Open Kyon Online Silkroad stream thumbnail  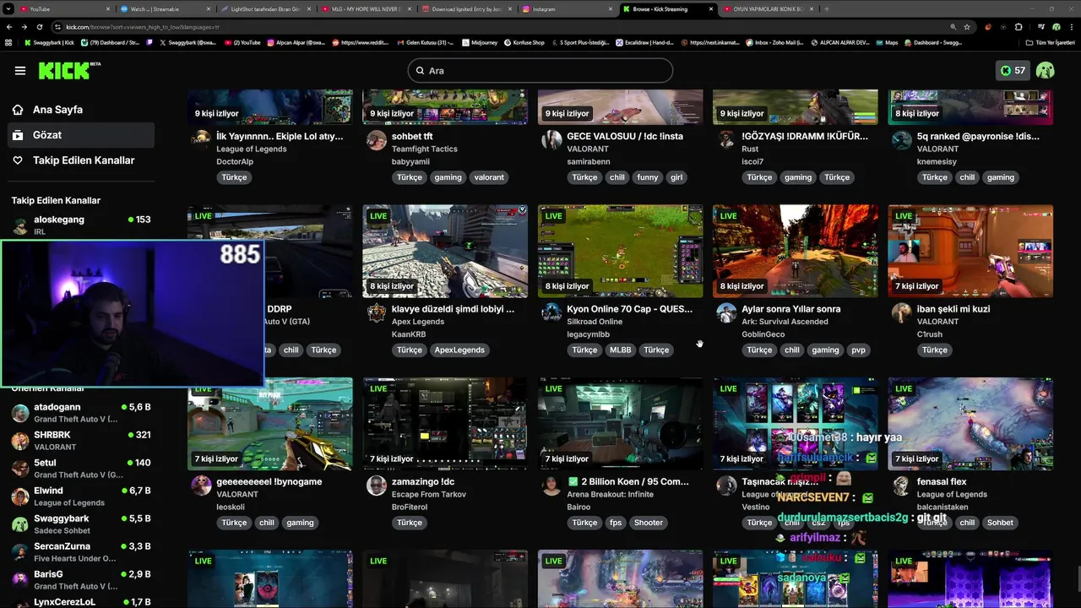(620, 251)
